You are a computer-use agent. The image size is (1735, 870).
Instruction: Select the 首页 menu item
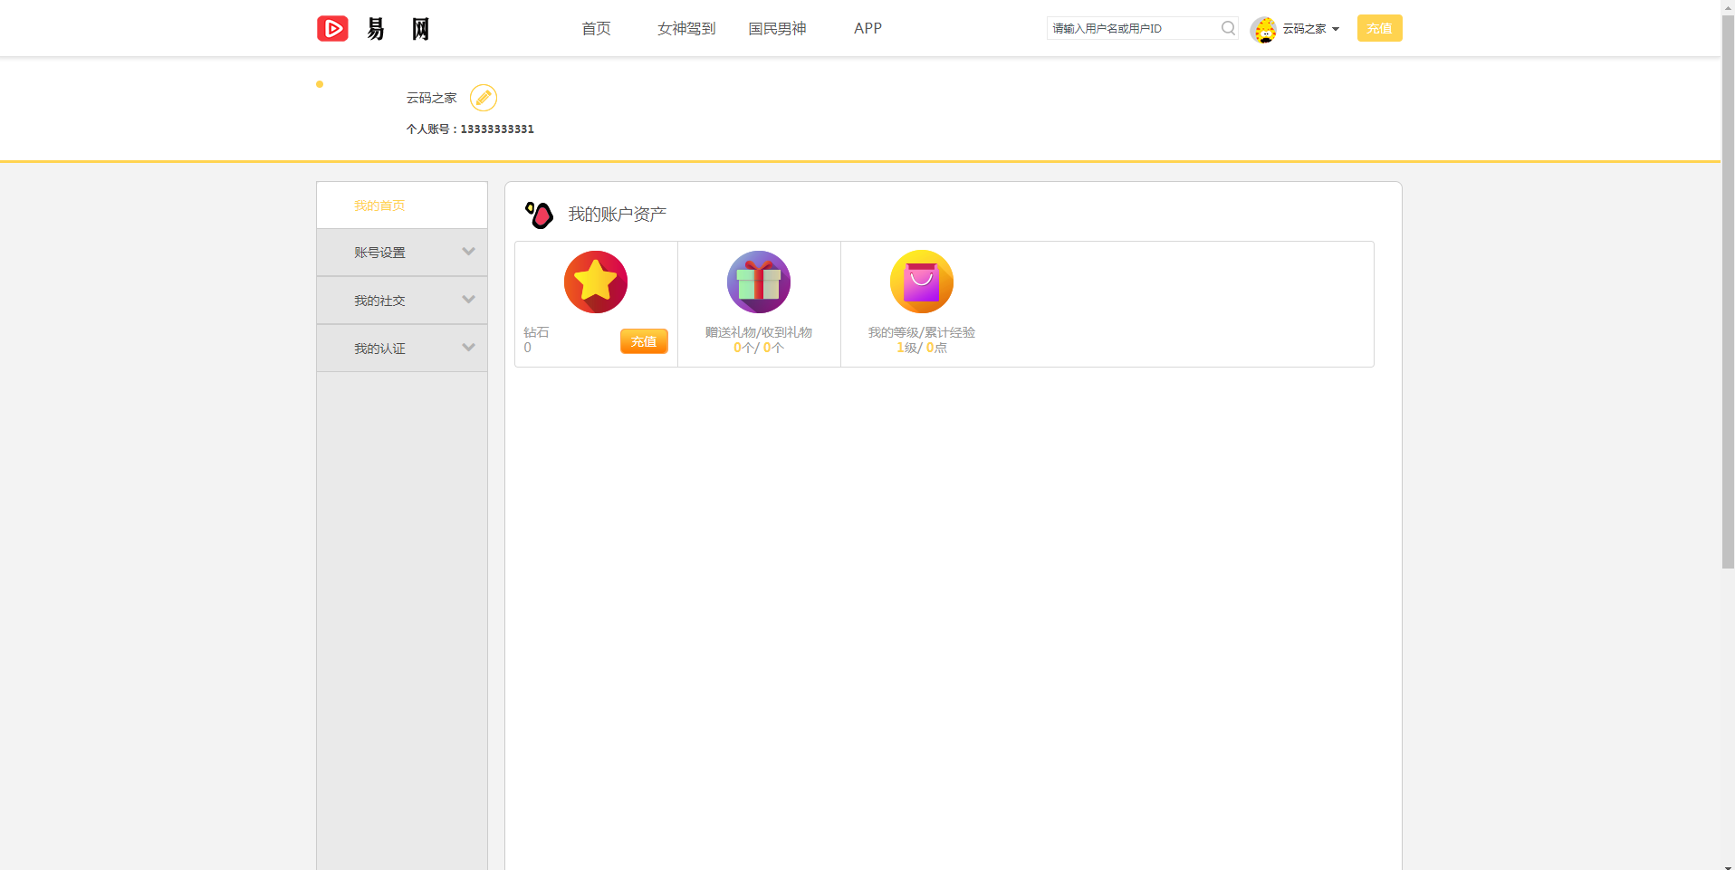[x=595, y=28]
